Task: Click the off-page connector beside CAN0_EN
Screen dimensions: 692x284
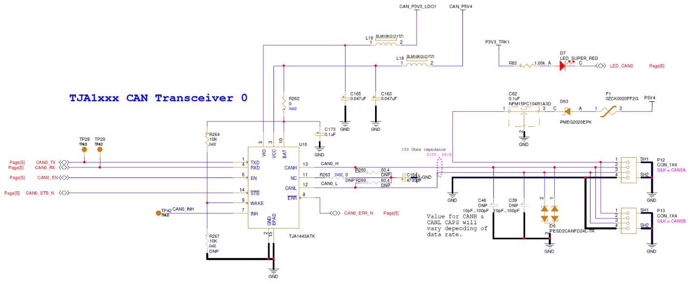Action: click(x=64, y=178)
